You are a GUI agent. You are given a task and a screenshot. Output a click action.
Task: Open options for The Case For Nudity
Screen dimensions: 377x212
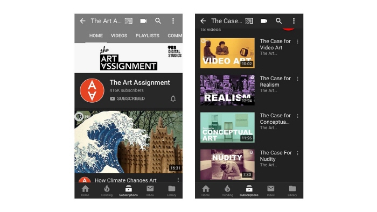(298, 153)
